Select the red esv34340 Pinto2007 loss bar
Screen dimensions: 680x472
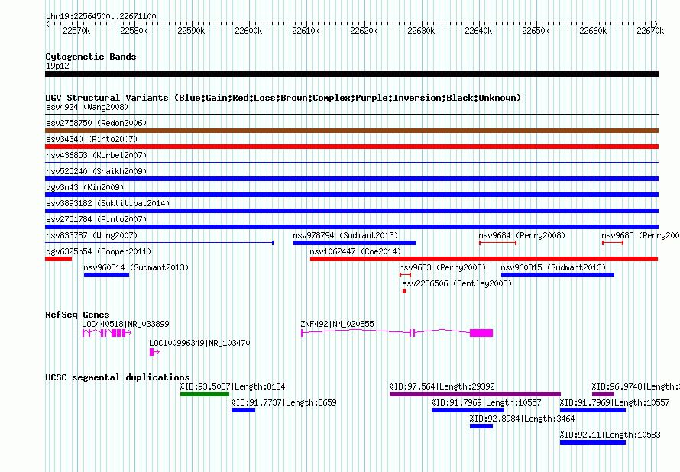(x=351, y=147)
